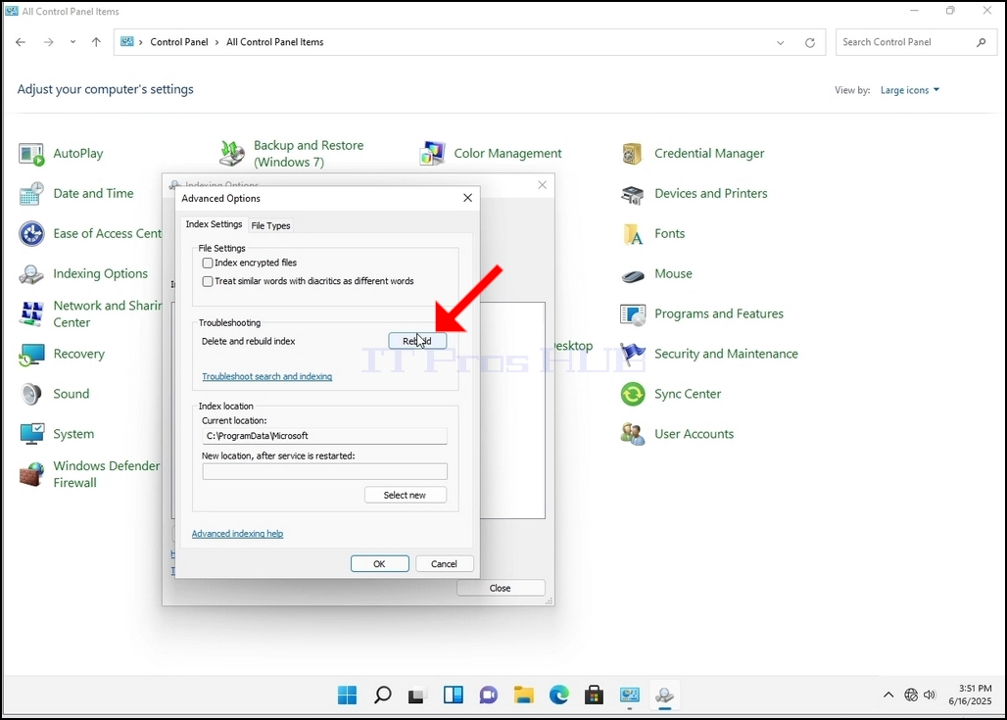Viewport: 1007px width, 720px height.
Task: Expand the View by Large icons dropdown
Action: pos(909,90)
